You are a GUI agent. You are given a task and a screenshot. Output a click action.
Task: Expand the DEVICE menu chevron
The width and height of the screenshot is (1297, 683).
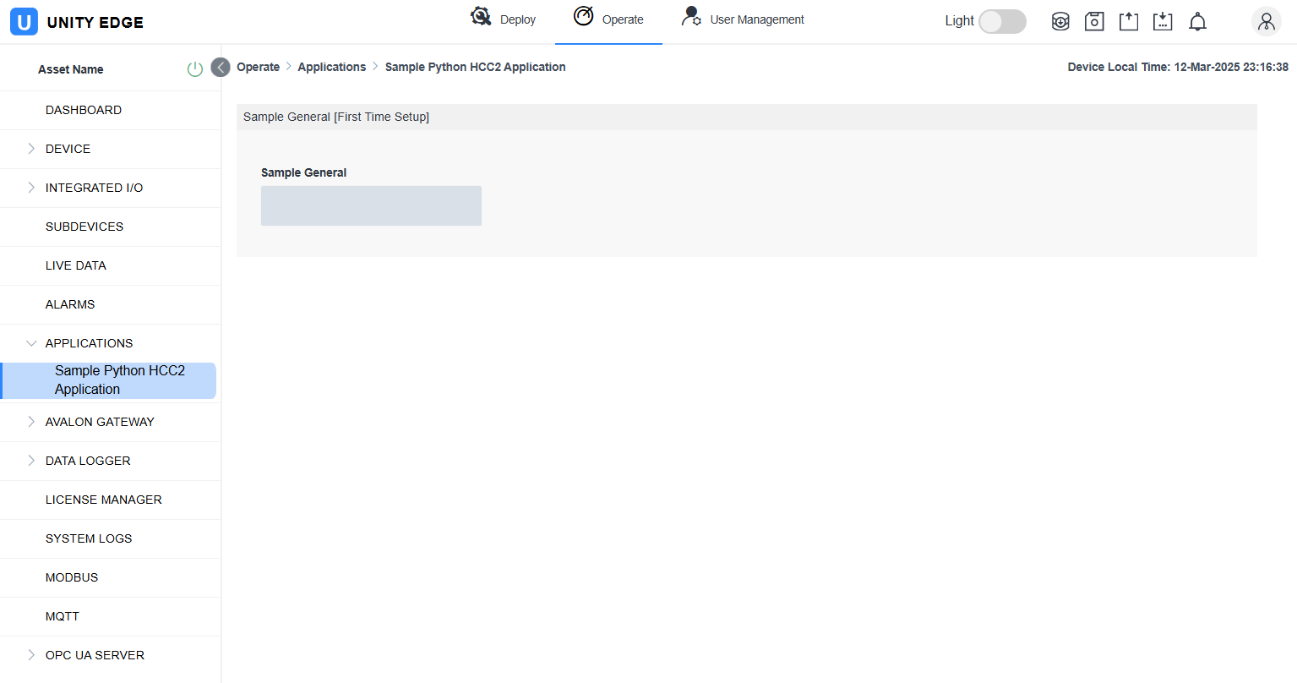tap(31, 149)
